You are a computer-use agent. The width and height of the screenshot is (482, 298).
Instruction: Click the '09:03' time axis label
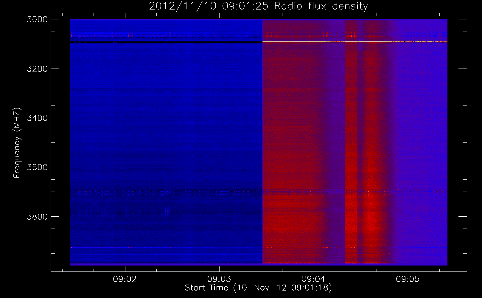tap(219, 279)
